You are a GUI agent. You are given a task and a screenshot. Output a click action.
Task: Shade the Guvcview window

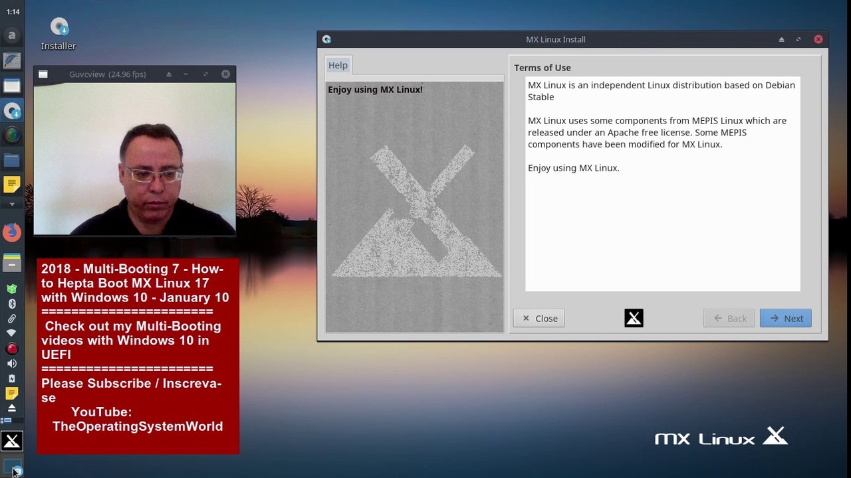tap(169, 74)
